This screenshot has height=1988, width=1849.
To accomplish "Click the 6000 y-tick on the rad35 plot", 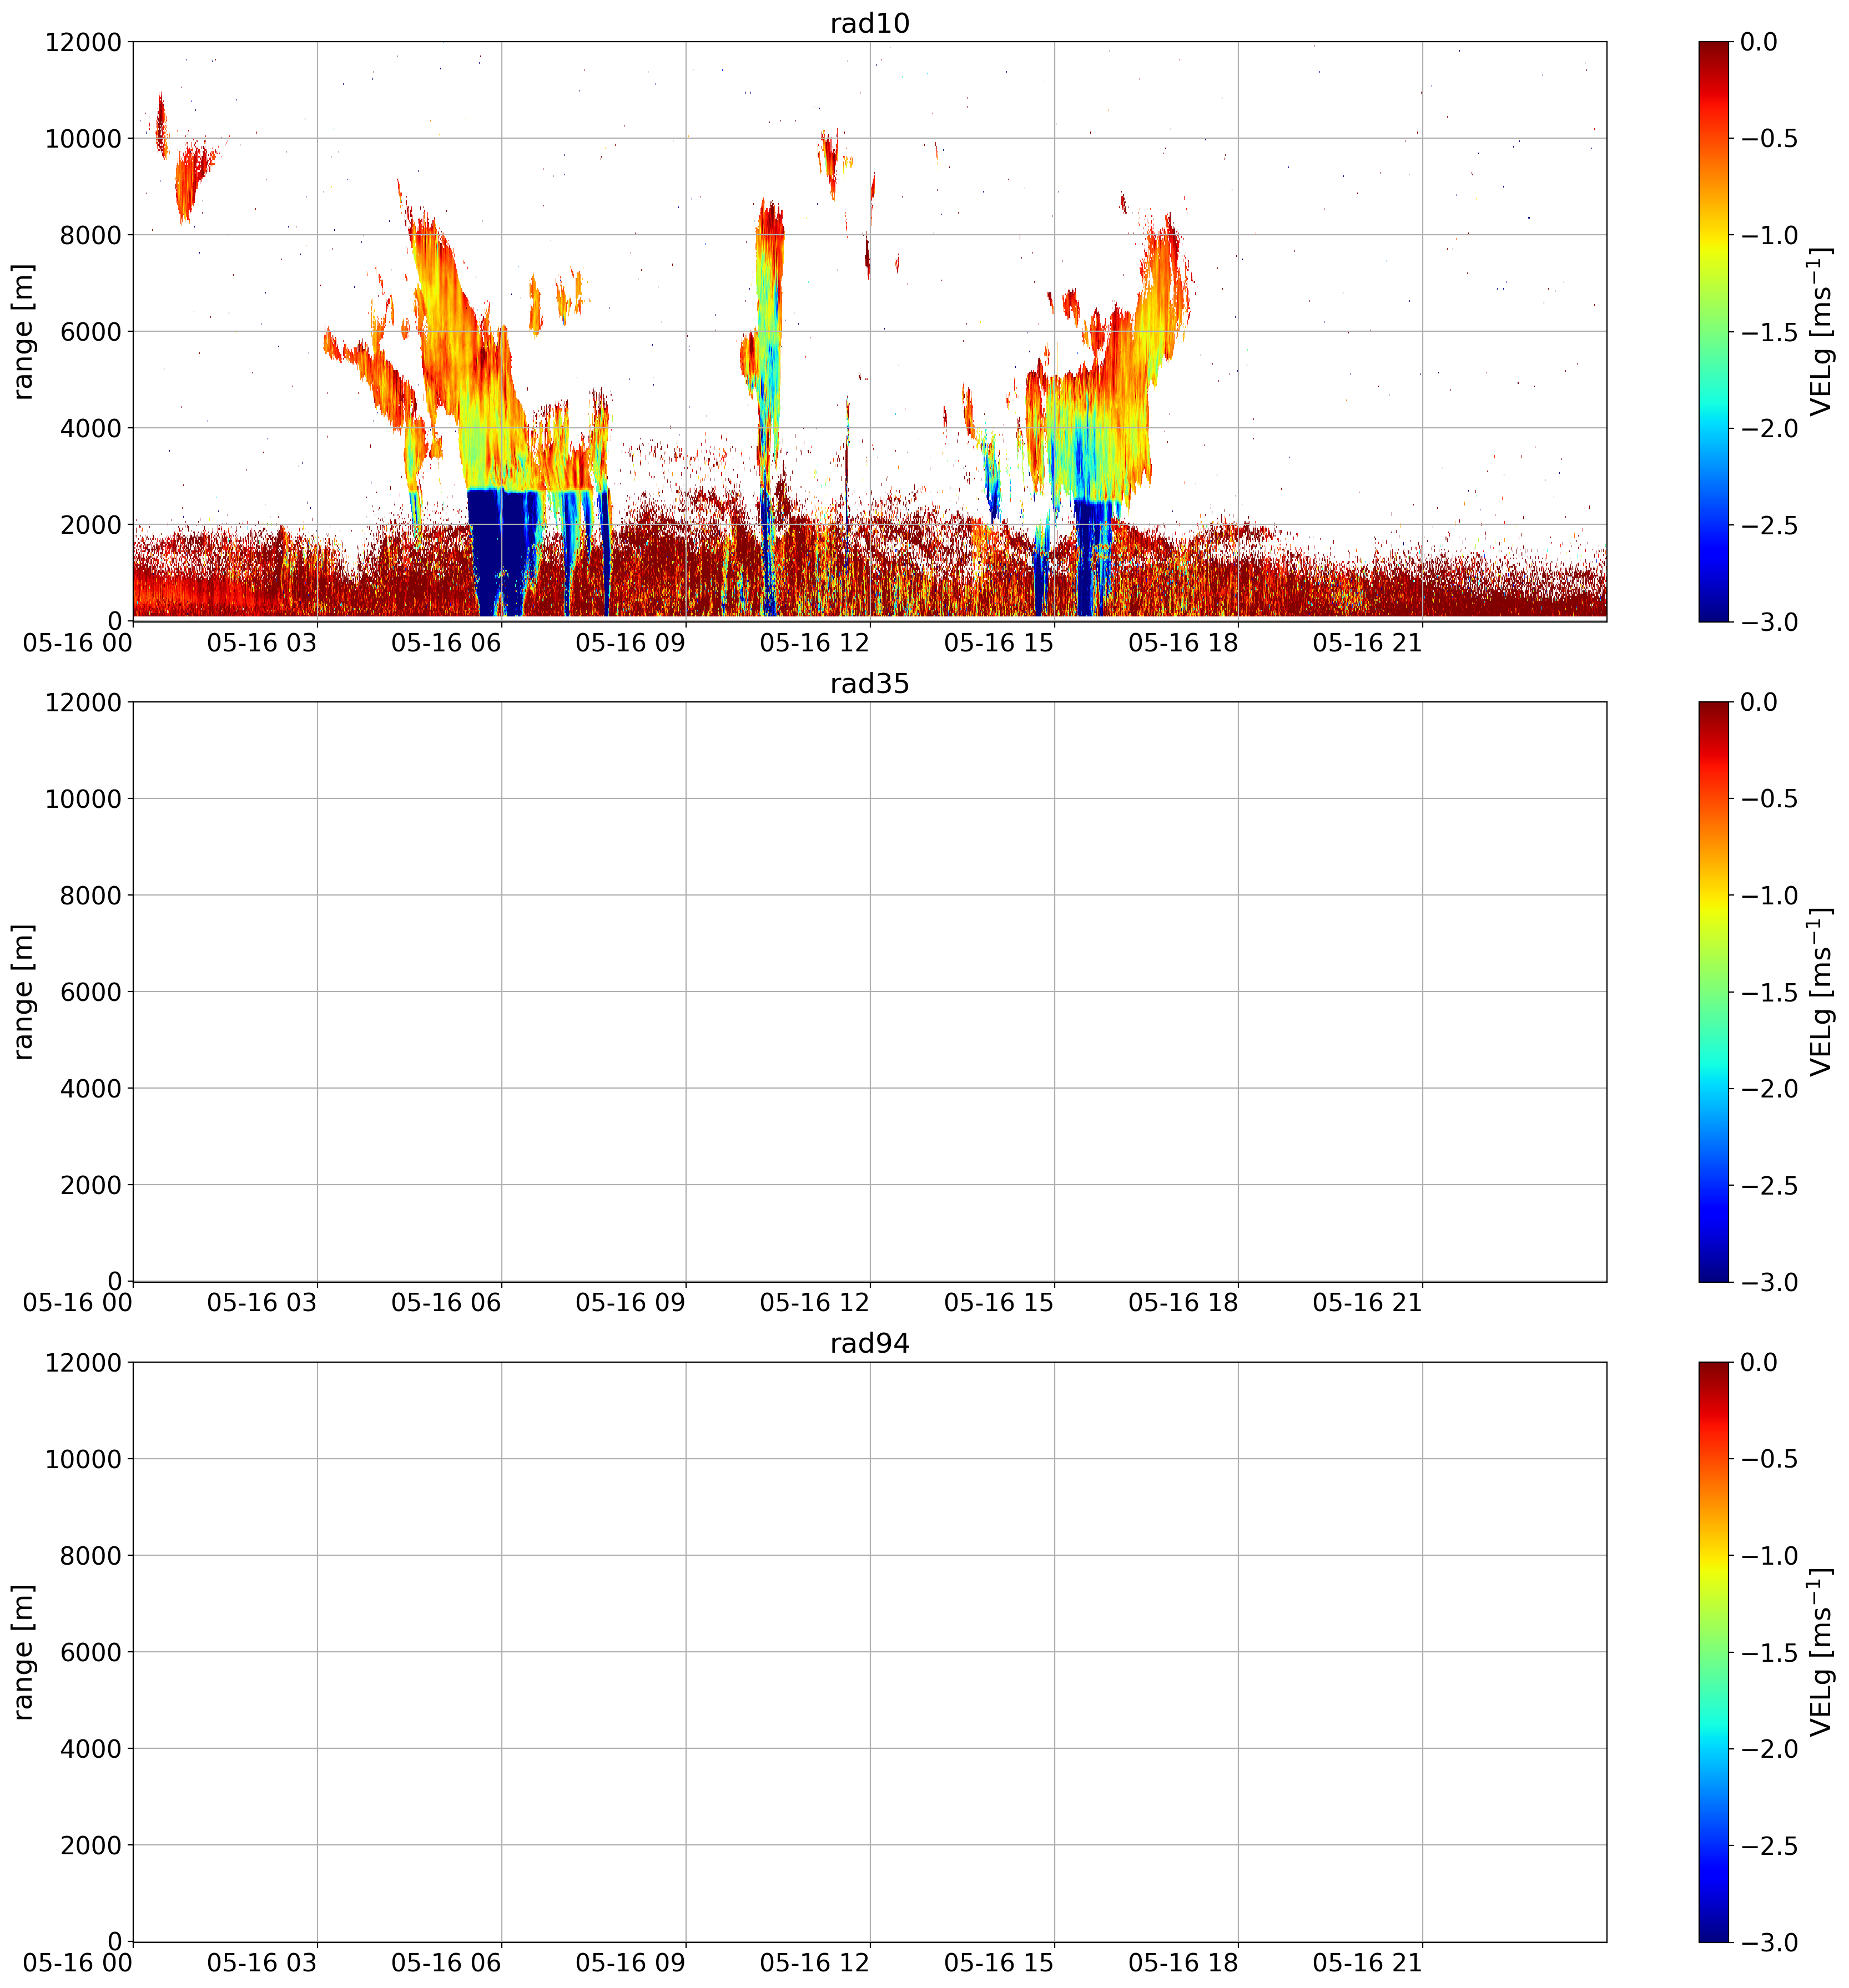I will coord(90,992).
